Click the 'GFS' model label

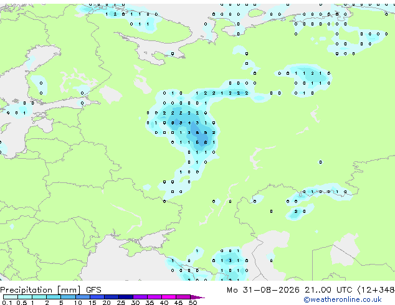pyautogui.click(x=93, y=290)
